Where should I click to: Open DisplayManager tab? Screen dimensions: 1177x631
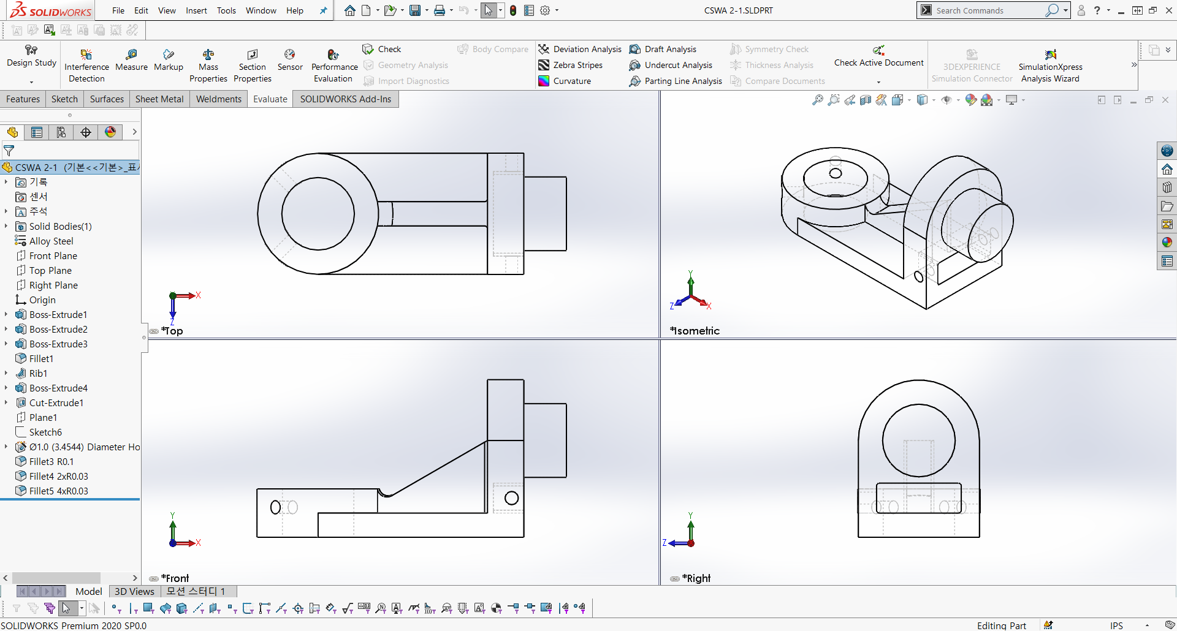110,132
